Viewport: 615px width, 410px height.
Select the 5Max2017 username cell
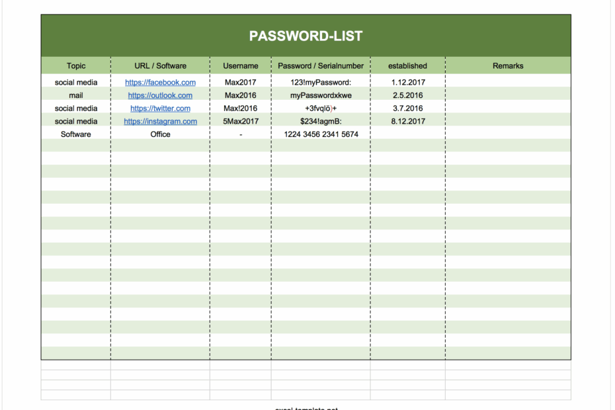[x=240, y=121]
